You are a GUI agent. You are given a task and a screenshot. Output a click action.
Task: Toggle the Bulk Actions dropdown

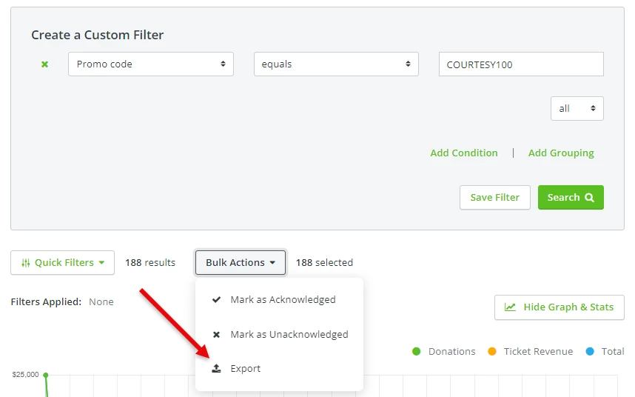241,262
